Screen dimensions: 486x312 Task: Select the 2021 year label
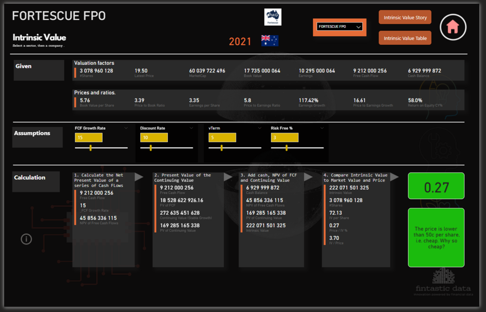coord(240,41)
